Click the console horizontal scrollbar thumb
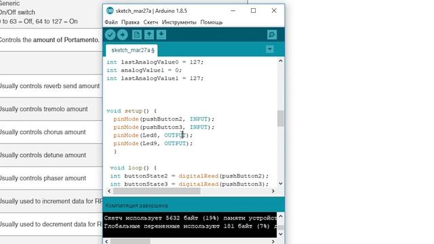 tap(130, 241)
